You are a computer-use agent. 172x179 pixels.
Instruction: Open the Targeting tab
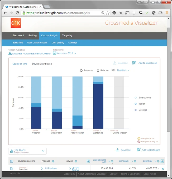(67, 35)
